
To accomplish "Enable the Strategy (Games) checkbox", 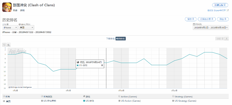I will (x=173, y=96).
